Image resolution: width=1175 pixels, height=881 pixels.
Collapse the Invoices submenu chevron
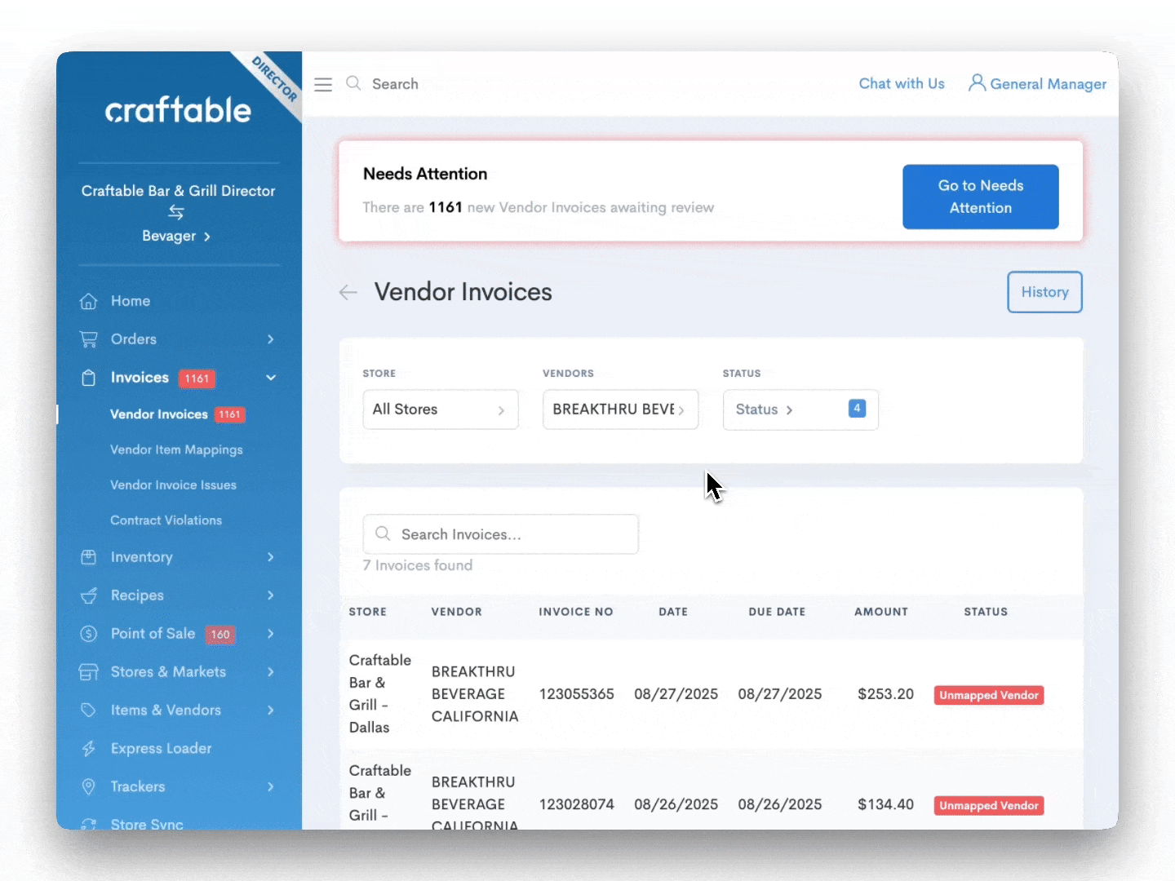[x=271, y=378]
